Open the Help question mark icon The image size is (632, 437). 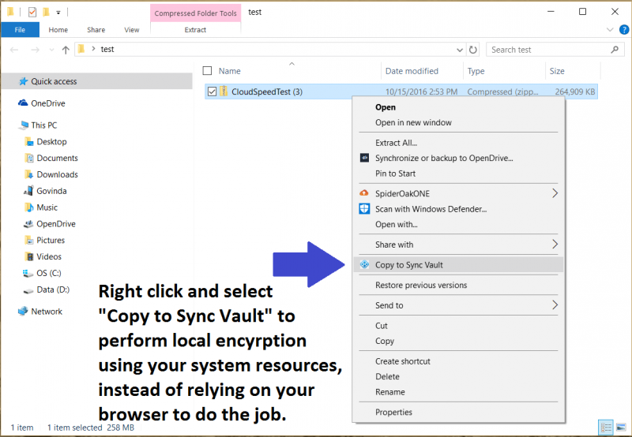pyautogui.click(x=624, y=29)
